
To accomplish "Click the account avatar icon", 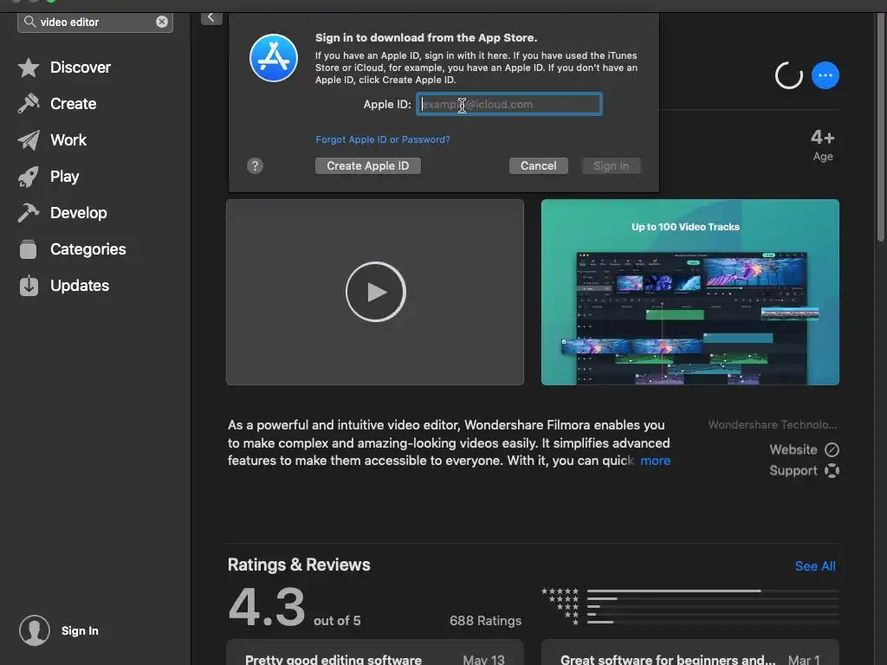I will 35,630.
